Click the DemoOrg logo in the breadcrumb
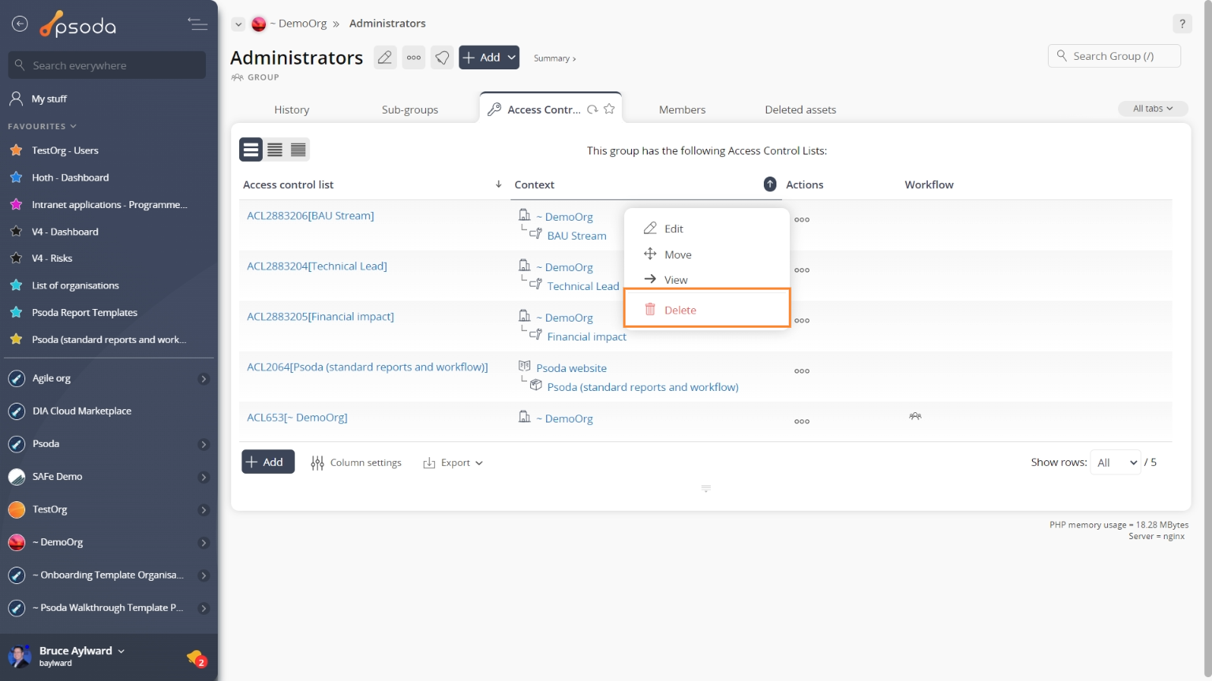The height and width of the screenshot is (681, 1212). point(259,24)
